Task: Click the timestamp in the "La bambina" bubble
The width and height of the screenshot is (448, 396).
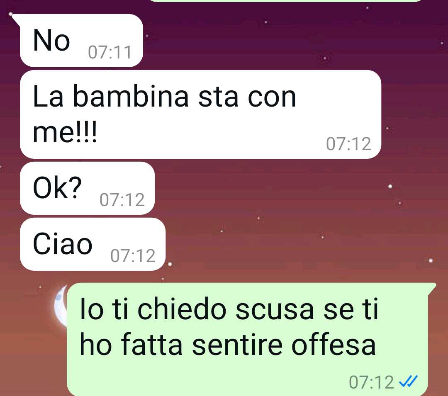Action: 348,143
